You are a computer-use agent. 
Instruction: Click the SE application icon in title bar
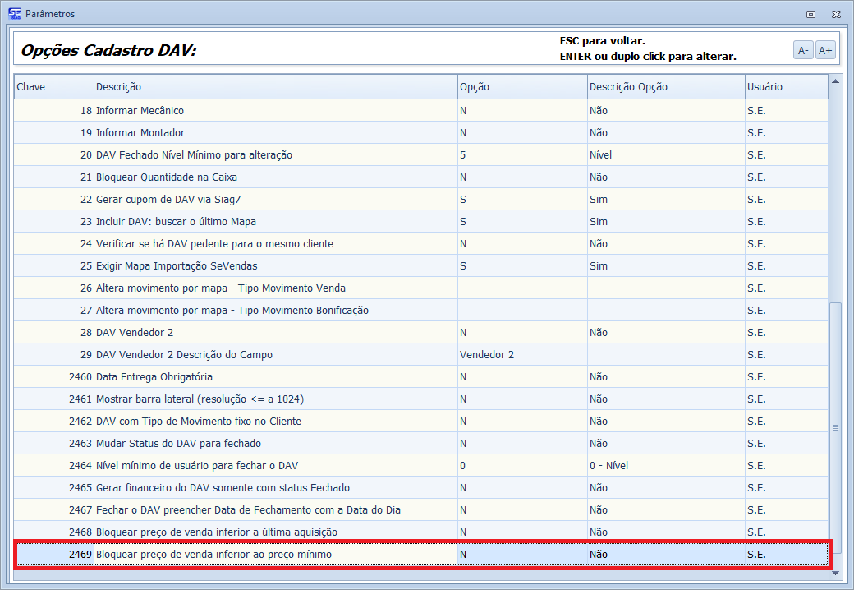(x=14, y=13)
